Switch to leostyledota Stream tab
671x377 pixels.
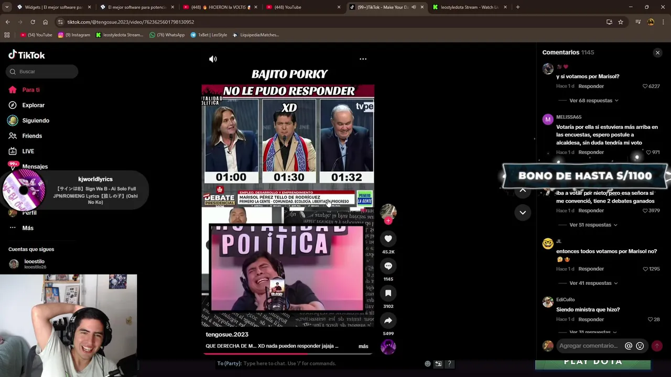coord(469,7)
